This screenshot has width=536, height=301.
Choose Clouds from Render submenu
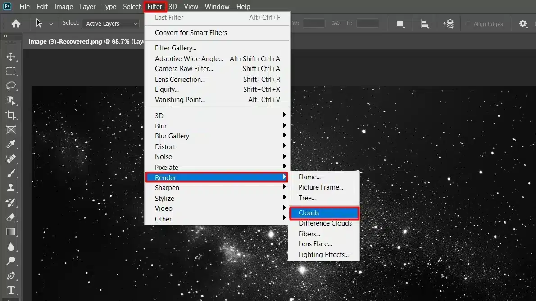click(x=324, y=212)
